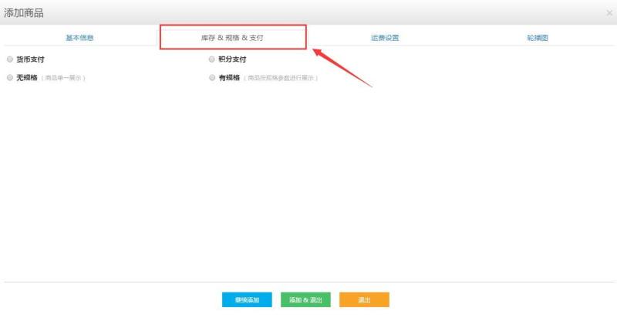Click the 无规格 label text

(27, 78)
